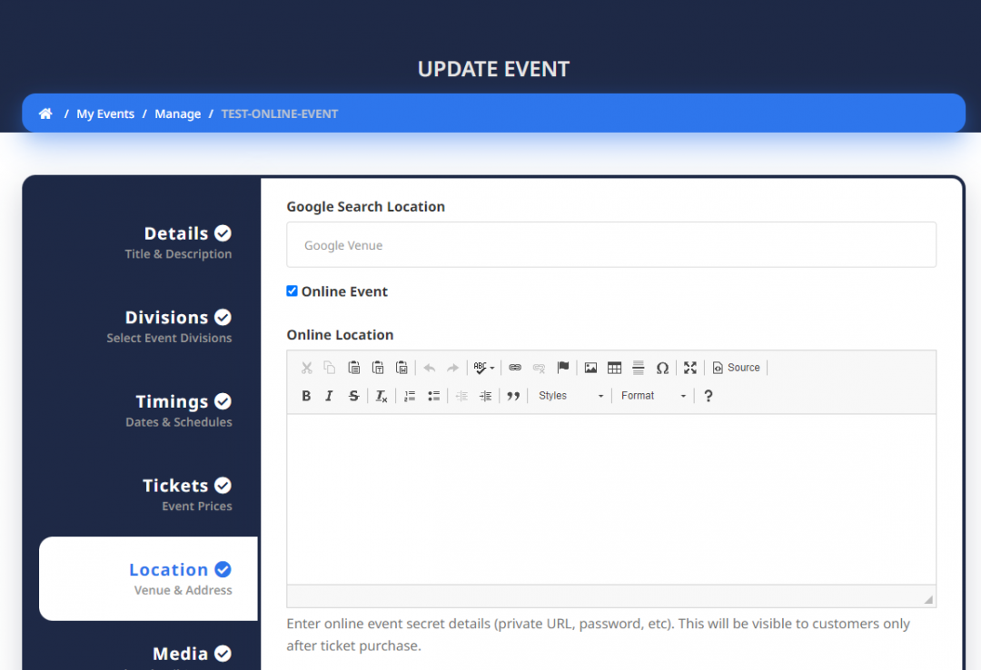Screen dimensions: 981x670
Task: Click the Google Venue search field
Action: [611, 244]
